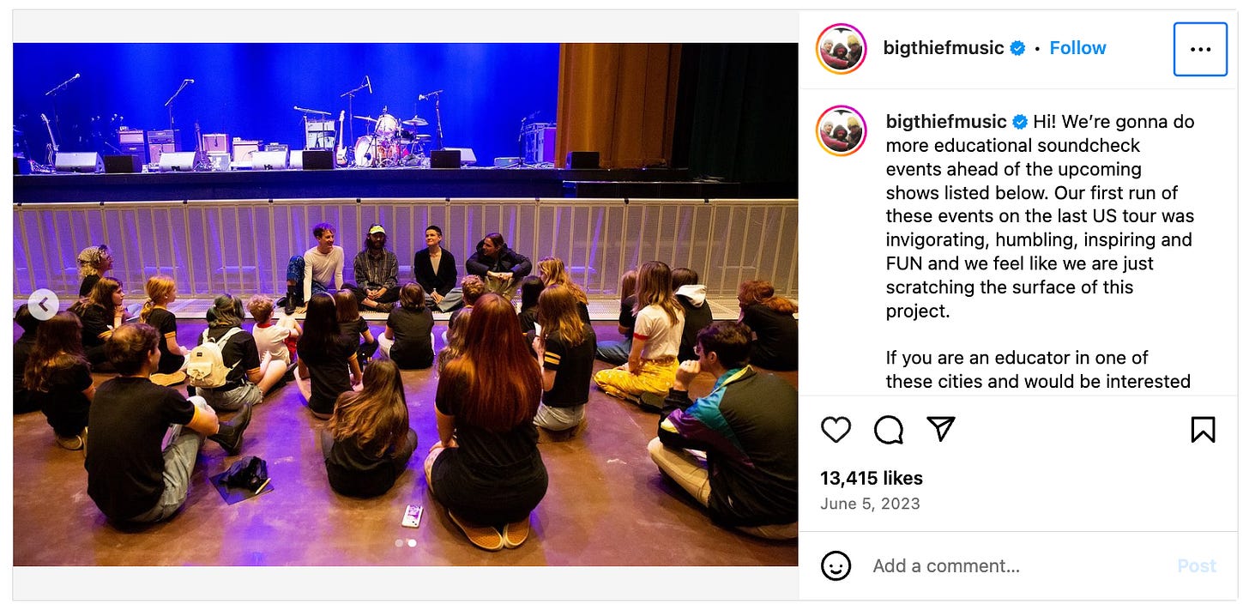Open bigthiefmusic profile from header username
This screenshot has width=1249, height=610.
pos(944,48)
